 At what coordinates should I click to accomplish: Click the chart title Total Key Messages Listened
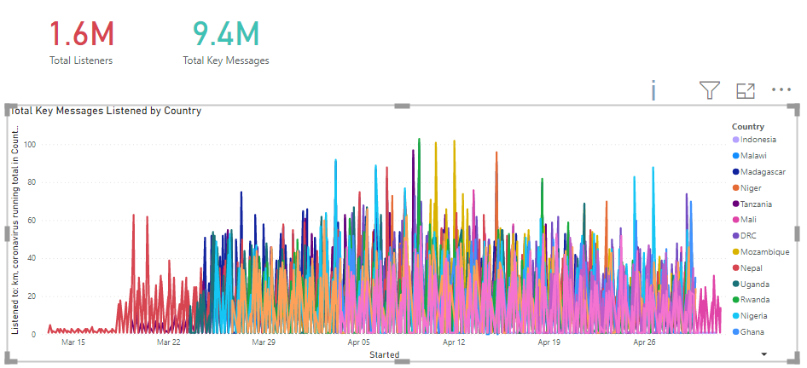click(105, 111)
